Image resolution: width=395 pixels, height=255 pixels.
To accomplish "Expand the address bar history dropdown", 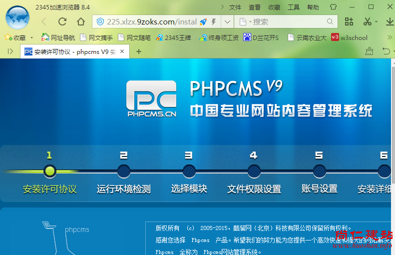I will 227,21.
